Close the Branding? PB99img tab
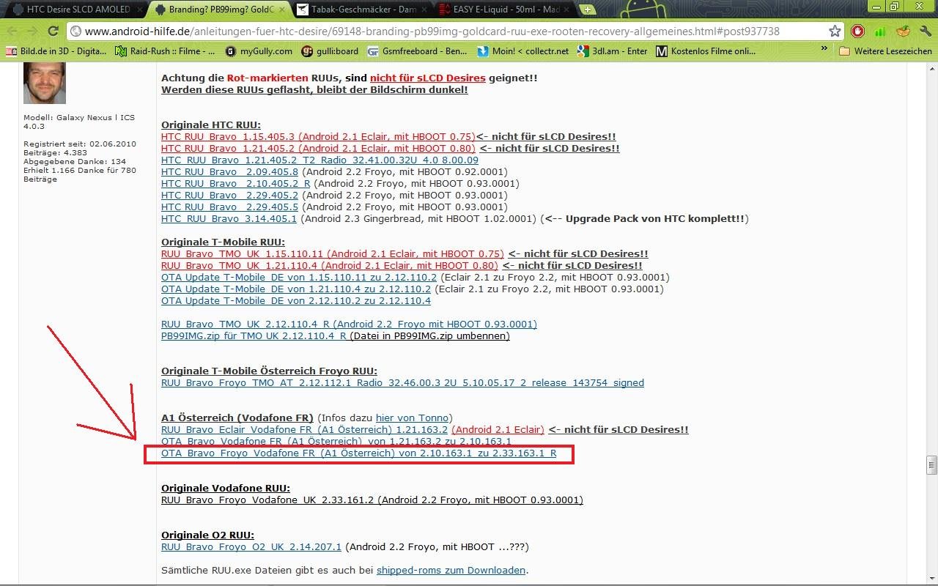Viewport: 938px width, 586px height. pos(282,10)
